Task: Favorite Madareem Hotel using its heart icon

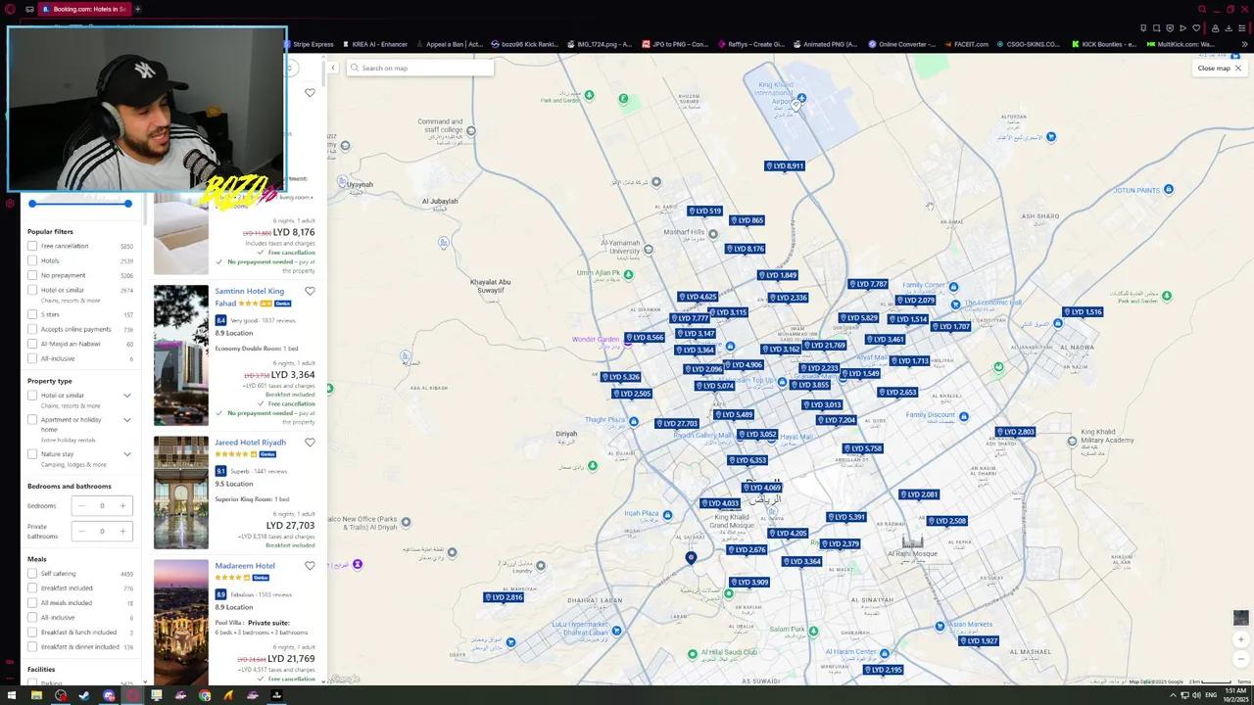Action: [x=310, y=565]
